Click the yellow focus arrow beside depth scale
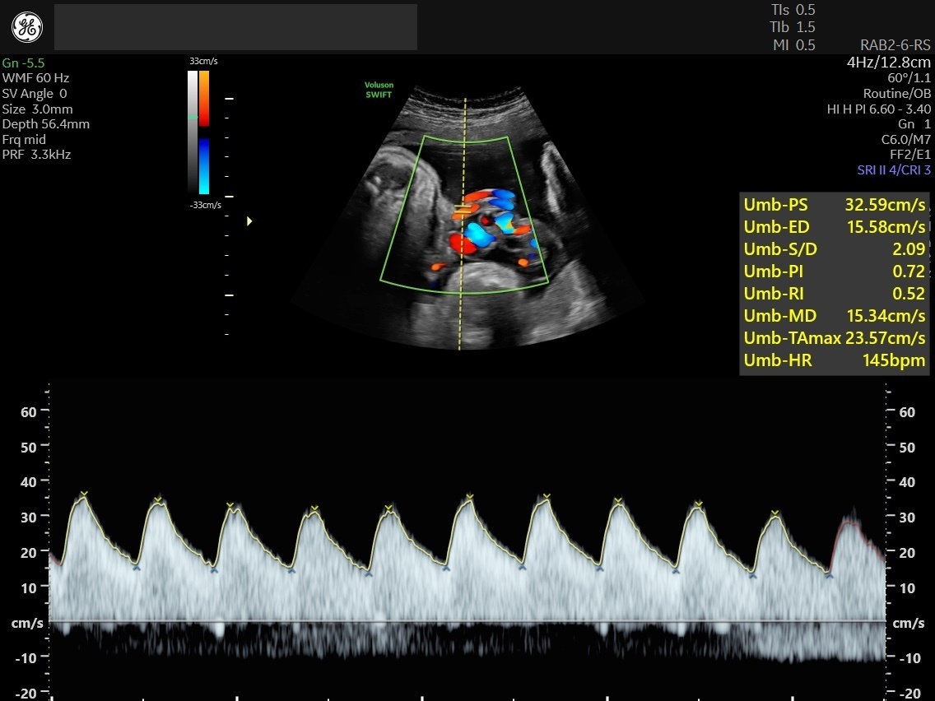The image size is (935, 701). 249,221
